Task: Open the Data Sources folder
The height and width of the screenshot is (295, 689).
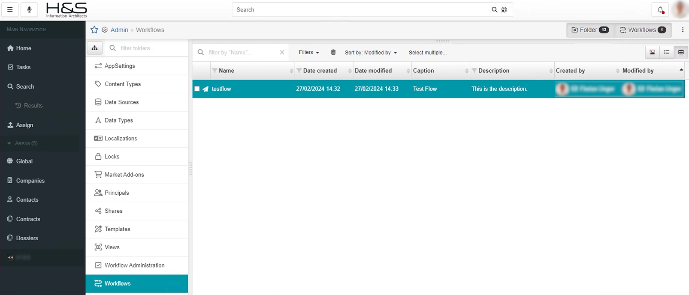Action: click(x=137, y=102)
